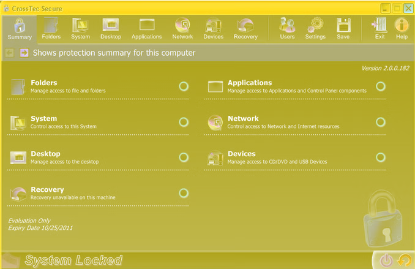Click the System Locked status text
Image resolution: width=415 pixels, height=269 pixels.
[73, 260]
